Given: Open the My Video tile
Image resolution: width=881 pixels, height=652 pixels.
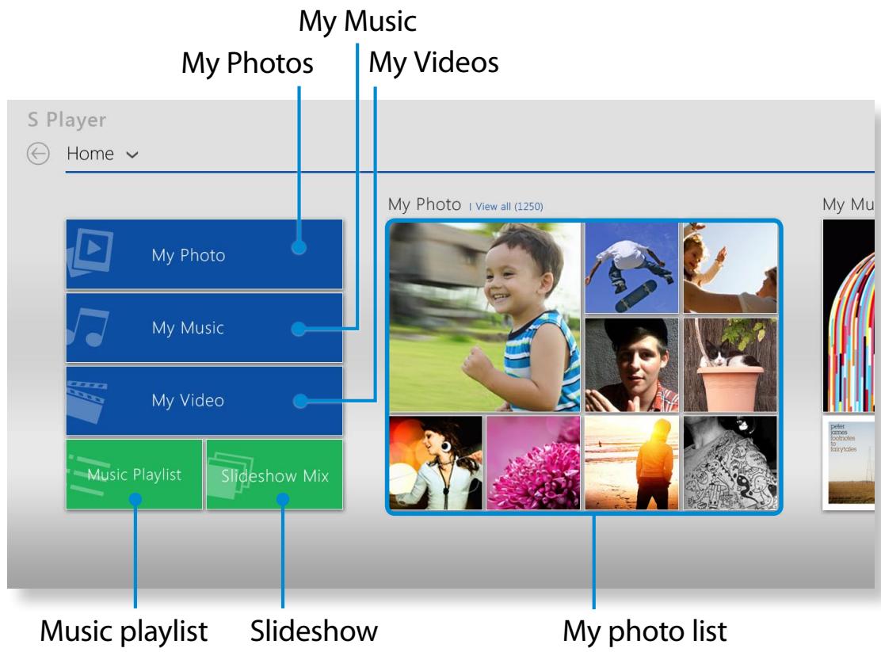Looking at the screenshot, I should (204, 401).
